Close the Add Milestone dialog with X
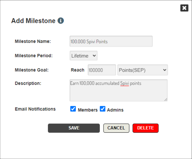This screenshot has width=192, height=159. pyautogui.click(x=184, y=8)
